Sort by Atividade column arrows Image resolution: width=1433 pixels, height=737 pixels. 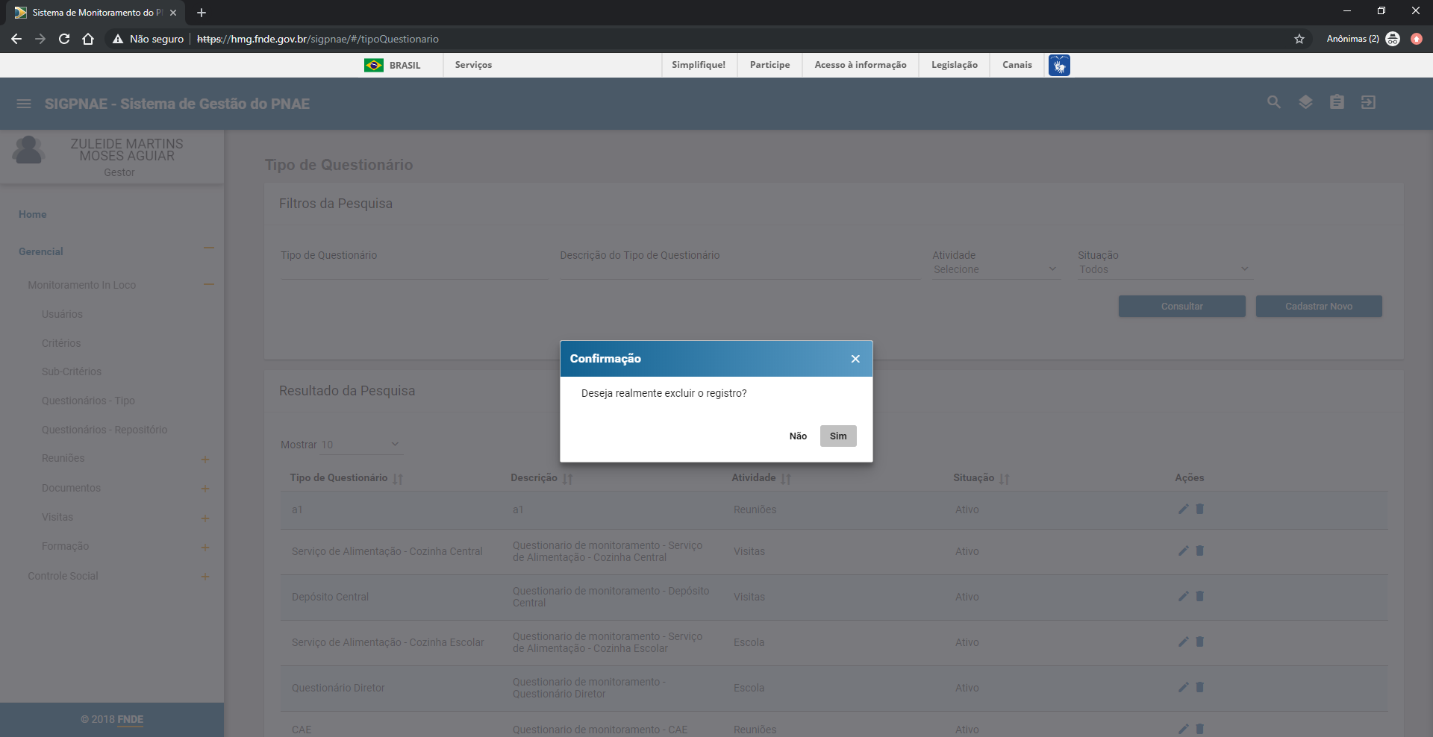click(x=786, y=479)
